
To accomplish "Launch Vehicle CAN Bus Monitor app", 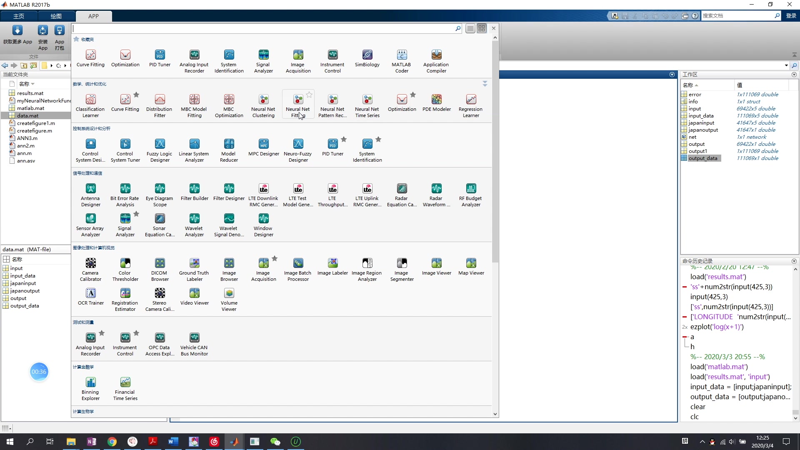I will tap(194, 344).
